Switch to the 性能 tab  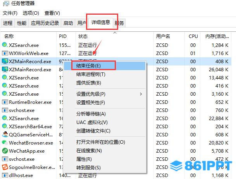pyautogui.click(x=22, y=23)
